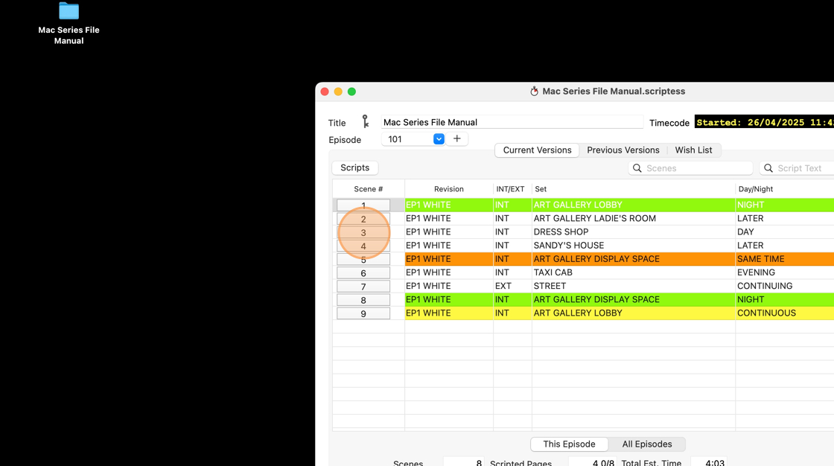Open scene 4 using its number button

tap(363, 246)
